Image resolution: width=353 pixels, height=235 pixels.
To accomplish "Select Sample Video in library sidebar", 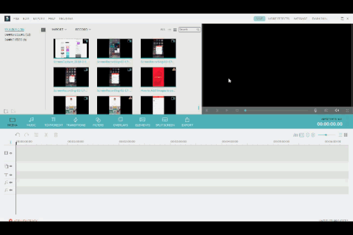I will pos(15,40).
